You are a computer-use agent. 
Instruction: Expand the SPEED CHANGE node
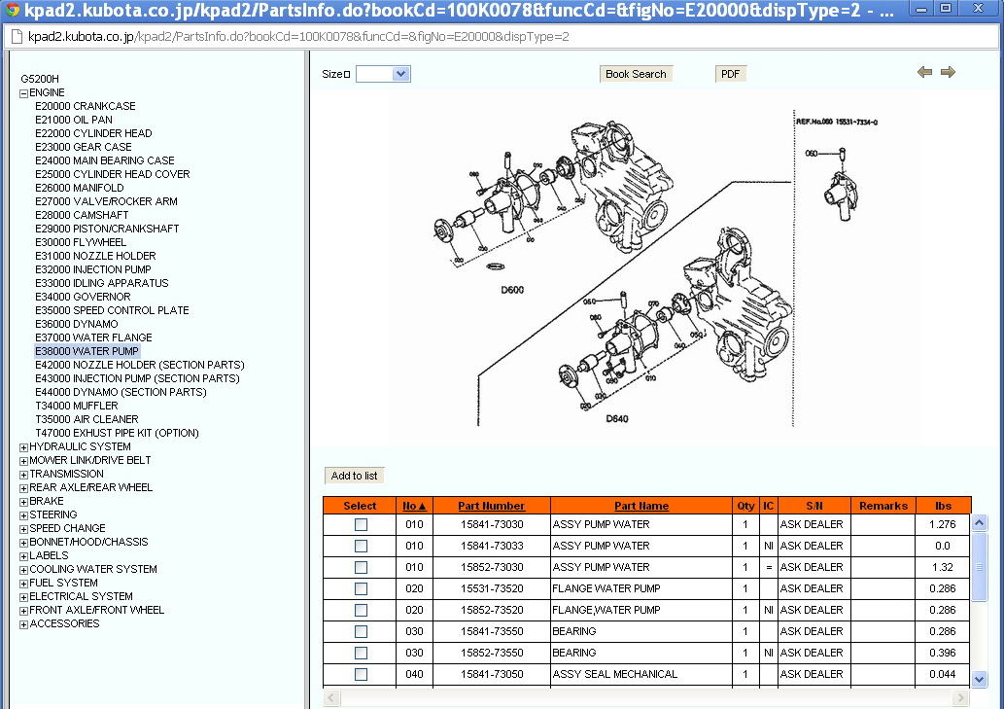(23, 529)
